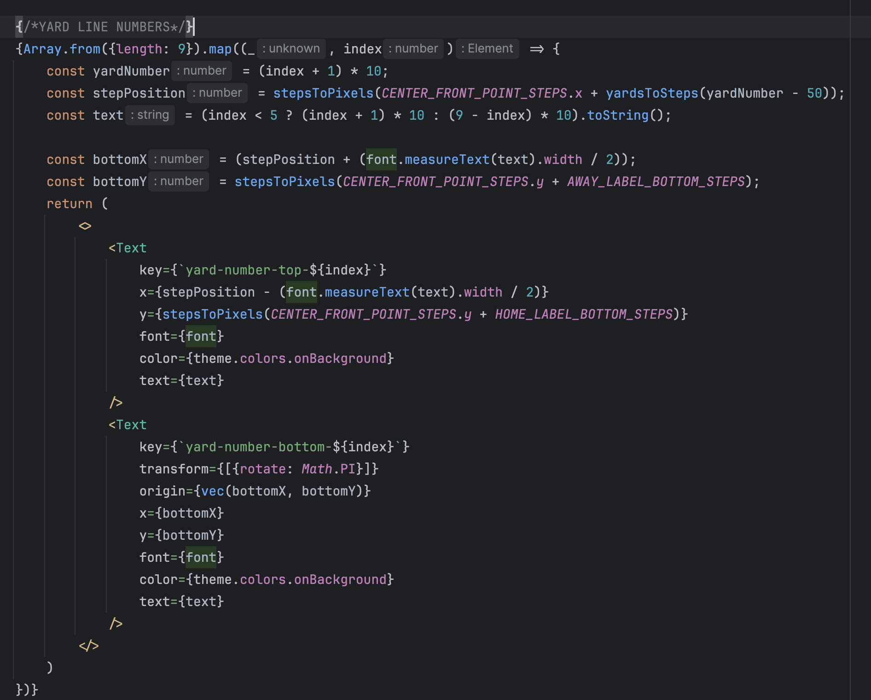Screen dimensions: 871x700
Task: Select the HOME_LABEL_BOTTOM_STEPS constant
Action: [x=584, y=315]
